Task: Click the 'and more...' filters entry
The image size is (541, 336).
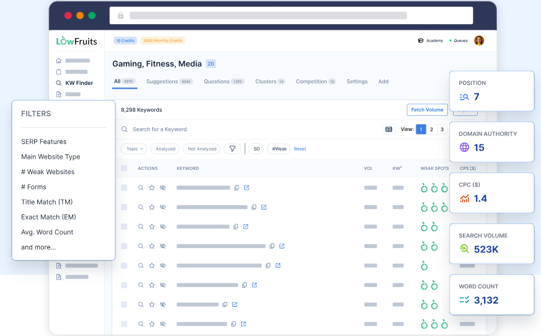Action: 38,247
